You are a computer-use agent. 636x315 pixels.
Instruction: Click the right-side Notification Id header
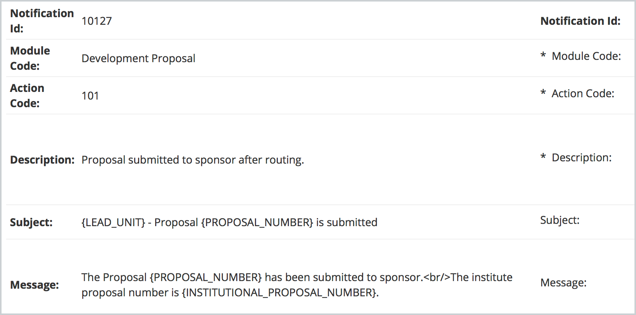click(580, 21)
